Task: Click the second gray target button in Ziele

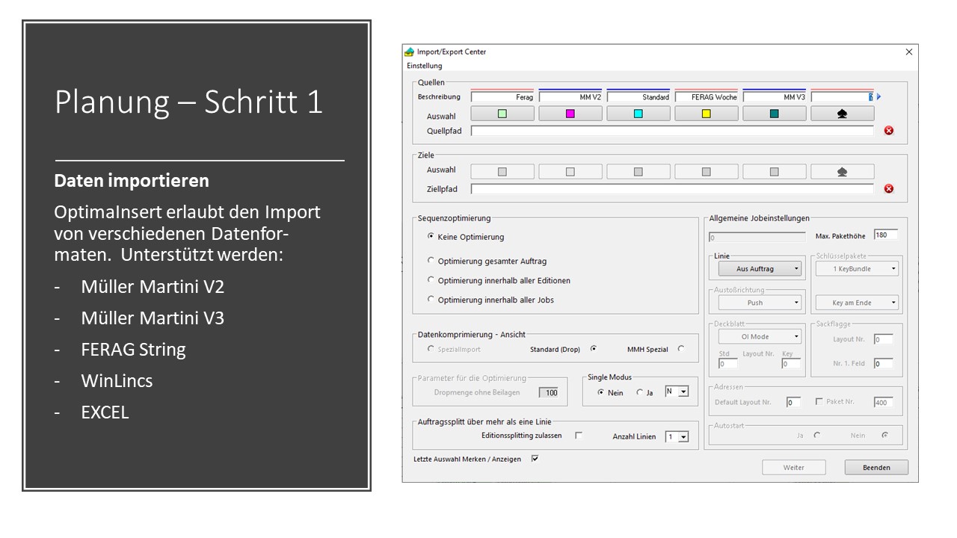Action: 570,171
